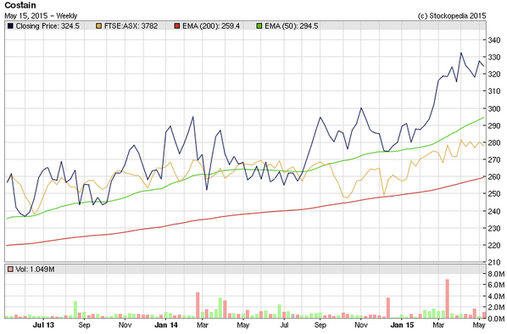Click the 'May 15, 2015 – Weekly' subtitle
The image size is (507, 334).
(x=41, y=15)
